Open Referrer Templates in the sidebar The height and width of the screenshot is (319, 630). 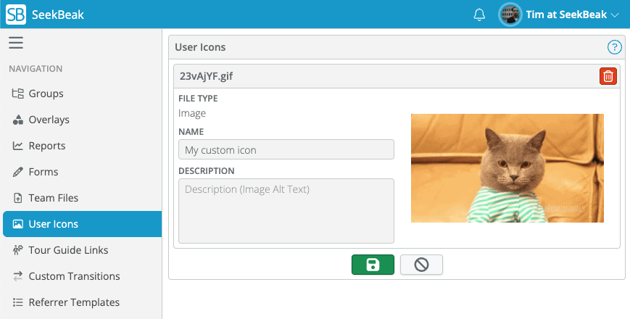(74, 302)
